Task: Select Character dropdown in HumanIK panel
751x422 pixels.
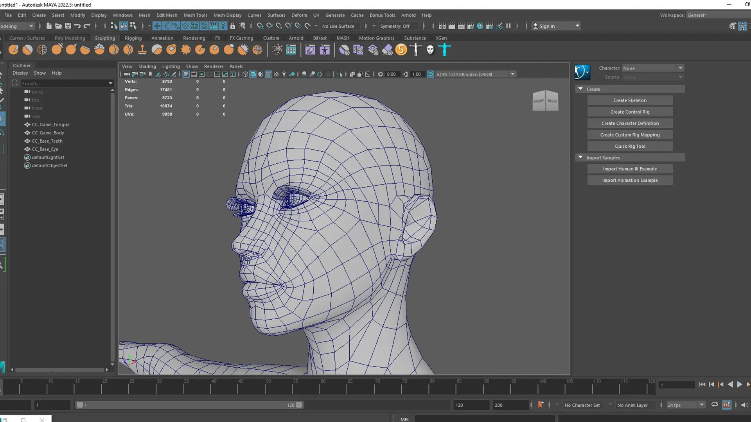Action: pos(652,68)
